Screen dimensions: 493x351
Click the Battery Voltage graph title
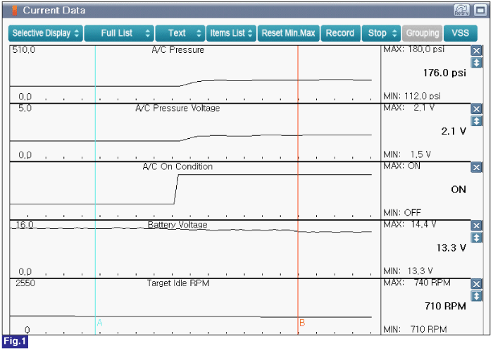pos(177,225)
